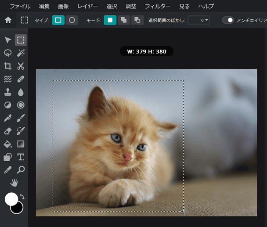Select the Color Replace brush tool
Screen dimensions: 267x227
(x=21, y=131)
